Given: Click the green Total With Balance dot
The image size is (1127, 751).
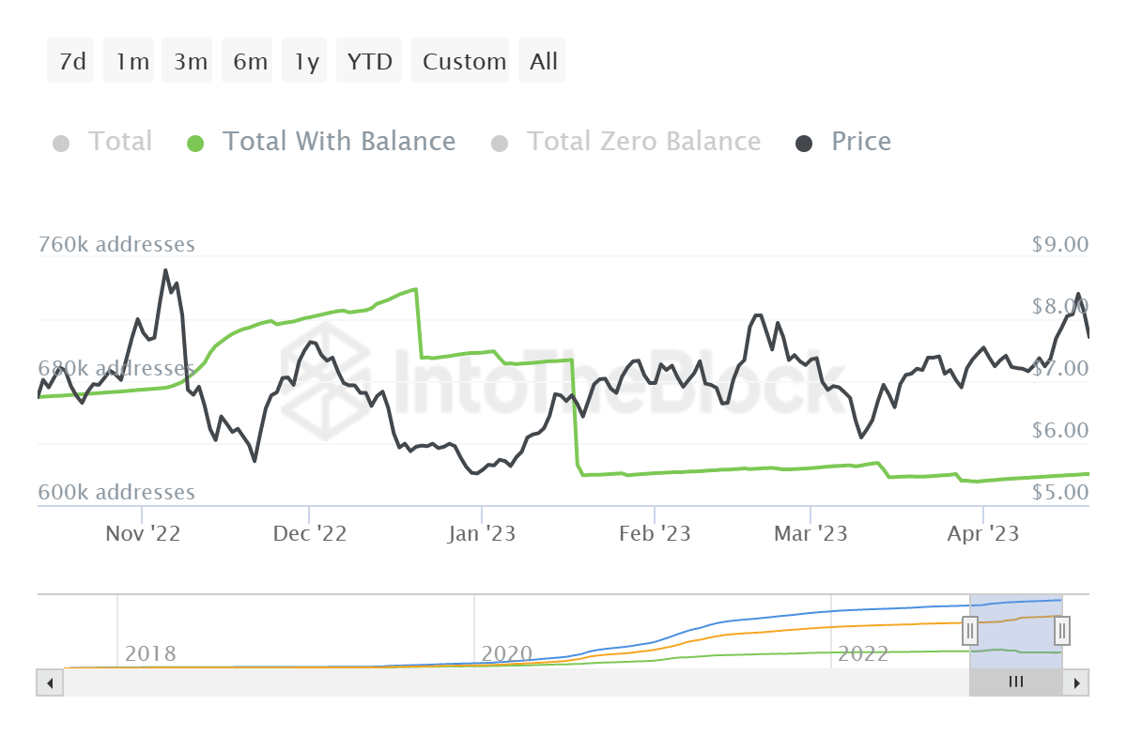Looking at the screenshot, I should click(194, 144).
